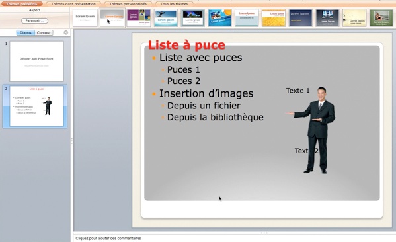Apply the beige ink splatter theme
This screenshot has height=242, width=396.
pyautogui.click(x=354, y=18)
